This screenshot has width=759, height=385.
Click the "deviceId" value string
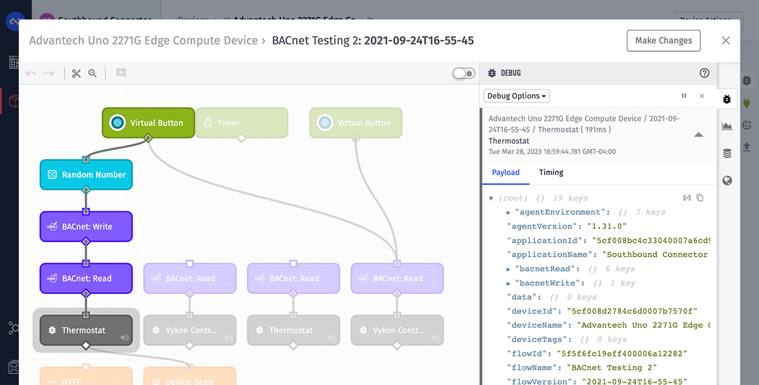(633, 311)
